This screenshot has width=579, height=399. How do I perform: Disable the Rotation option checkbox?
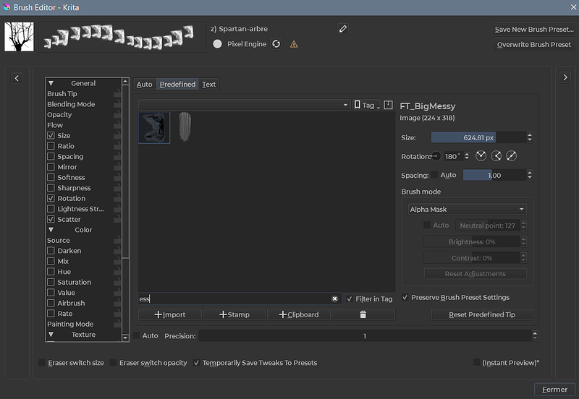[x=51, y=198]
